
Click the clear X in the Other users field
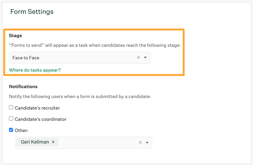point(140,143)
